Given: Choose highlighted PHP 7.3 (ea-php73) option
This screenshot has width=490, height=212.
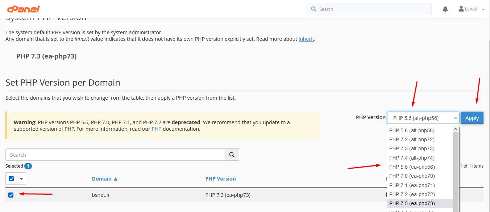Looking at the screenshot, I should click(420, 203).
